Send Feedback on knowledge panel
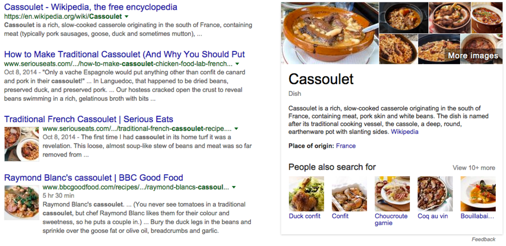This screenshot has width=506, height=246. (x=483, y=239)
